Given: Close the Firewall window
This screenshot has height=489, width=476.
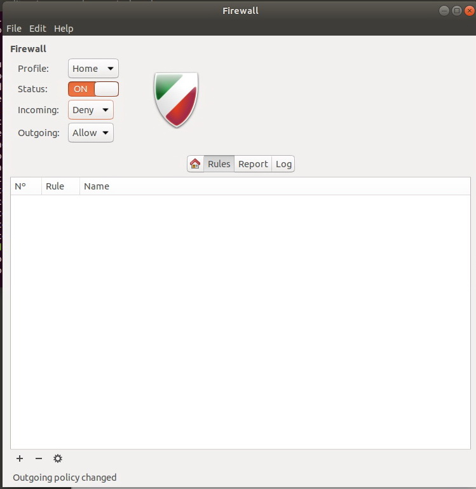Looking at the screenshot, I should tap(469, 11).
